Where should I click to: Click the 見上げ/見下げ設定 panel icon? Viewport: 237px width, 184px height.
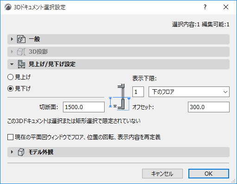pos(21,64)
